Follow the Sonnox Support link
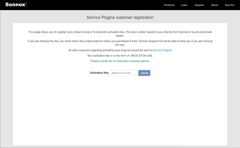Viewport: 240px width, 148px height. (x=162, y=50)
